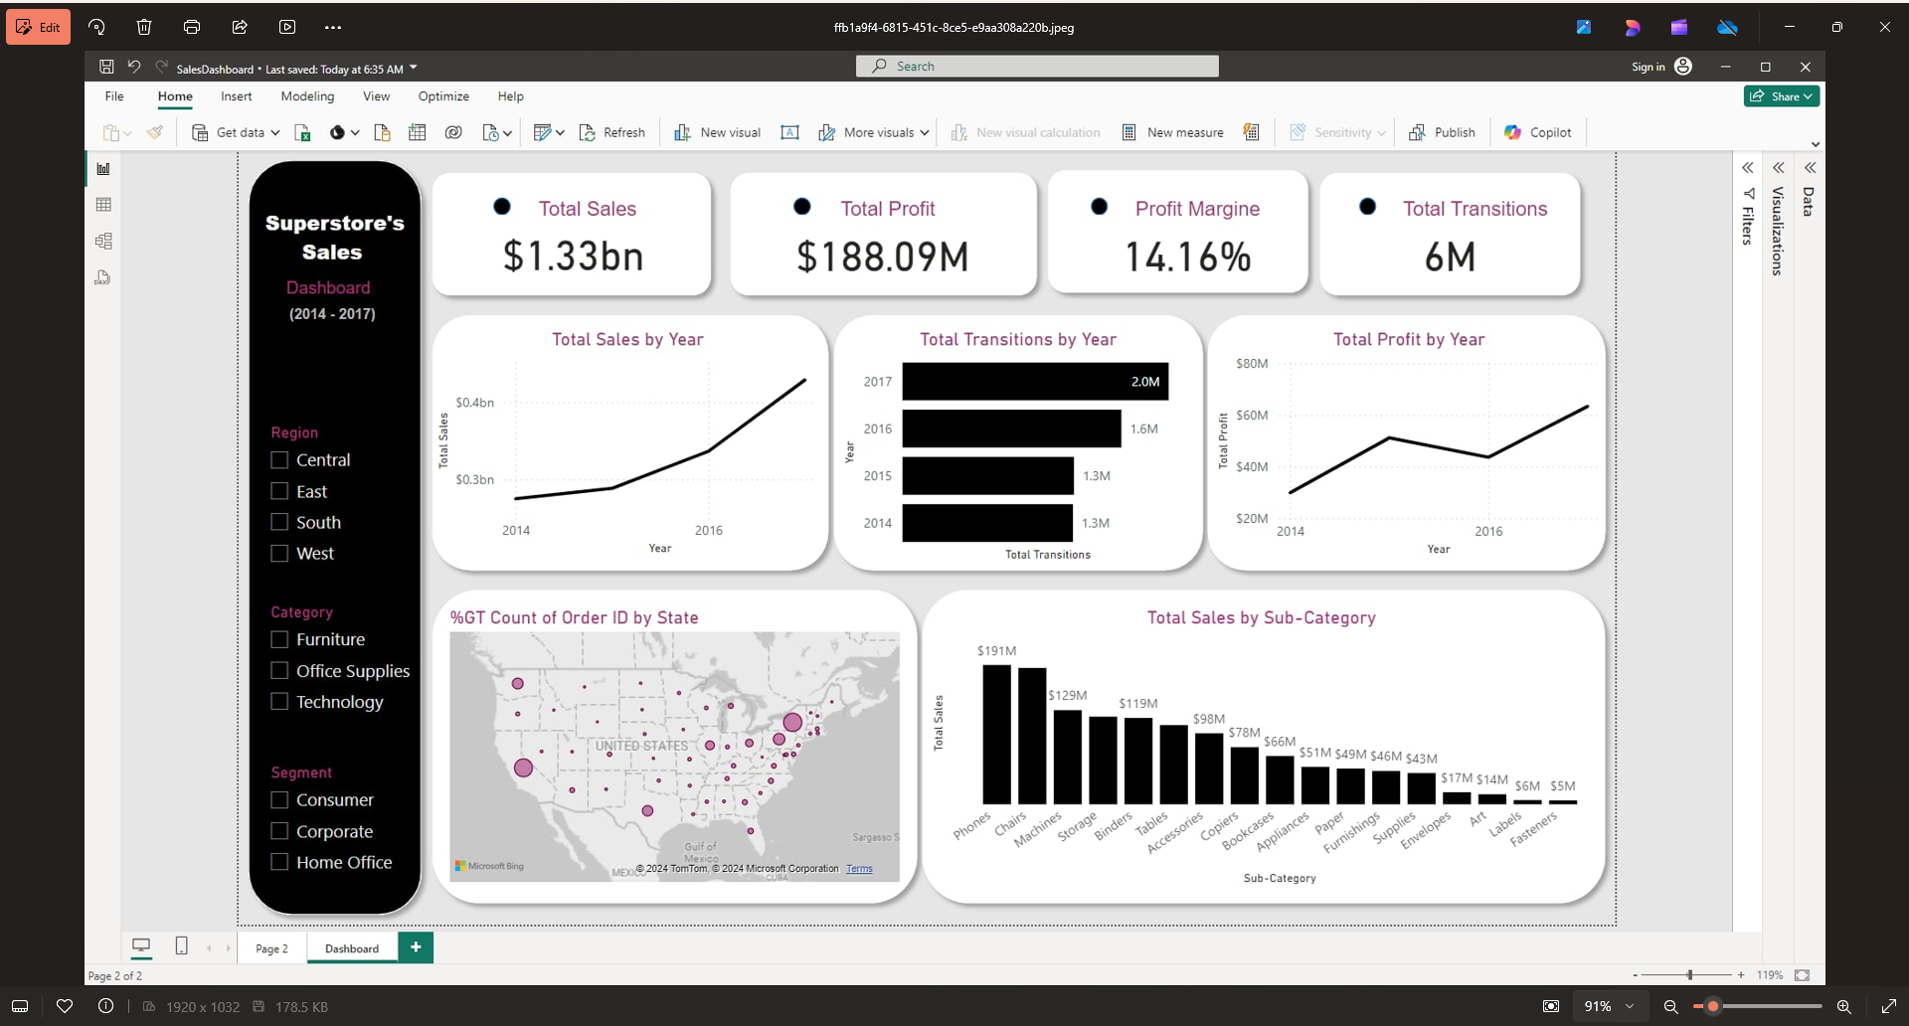The width and height of the screenshot is (1909, 1026).
Task: Open the Get data dropdown
Action: (x=276, y=132)
